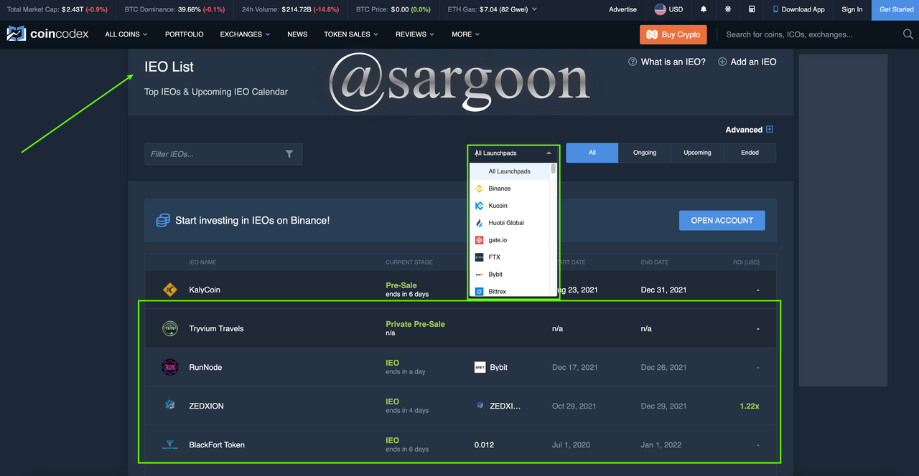The width and height of the screenshot is (919, 476).
Task: Click the Buy Crypto button
Action: point(673,34)
